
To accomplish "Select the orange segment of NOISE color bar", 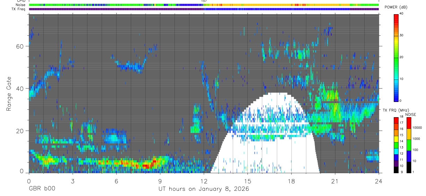I will [409, 134].
